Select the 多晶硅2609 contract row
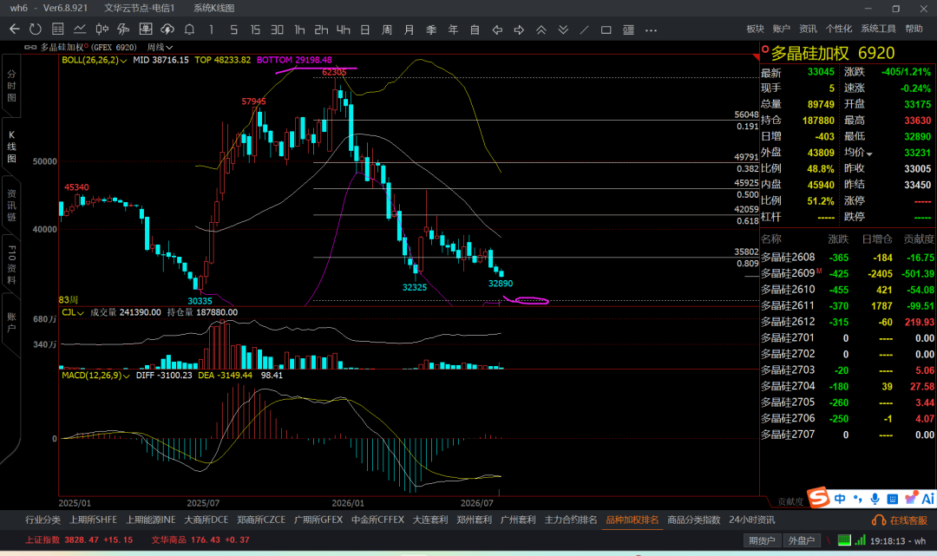This screenshot has height=556, width=937. pyautogui.click(x=848, y=273)
